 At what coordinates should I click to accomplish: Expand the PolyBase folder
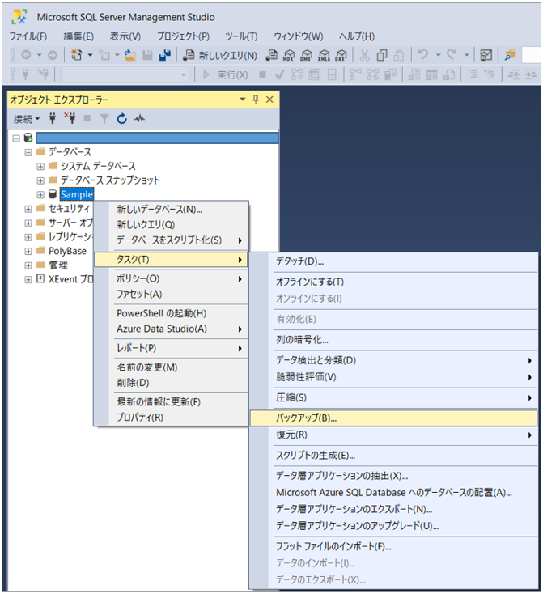point(28,252)
